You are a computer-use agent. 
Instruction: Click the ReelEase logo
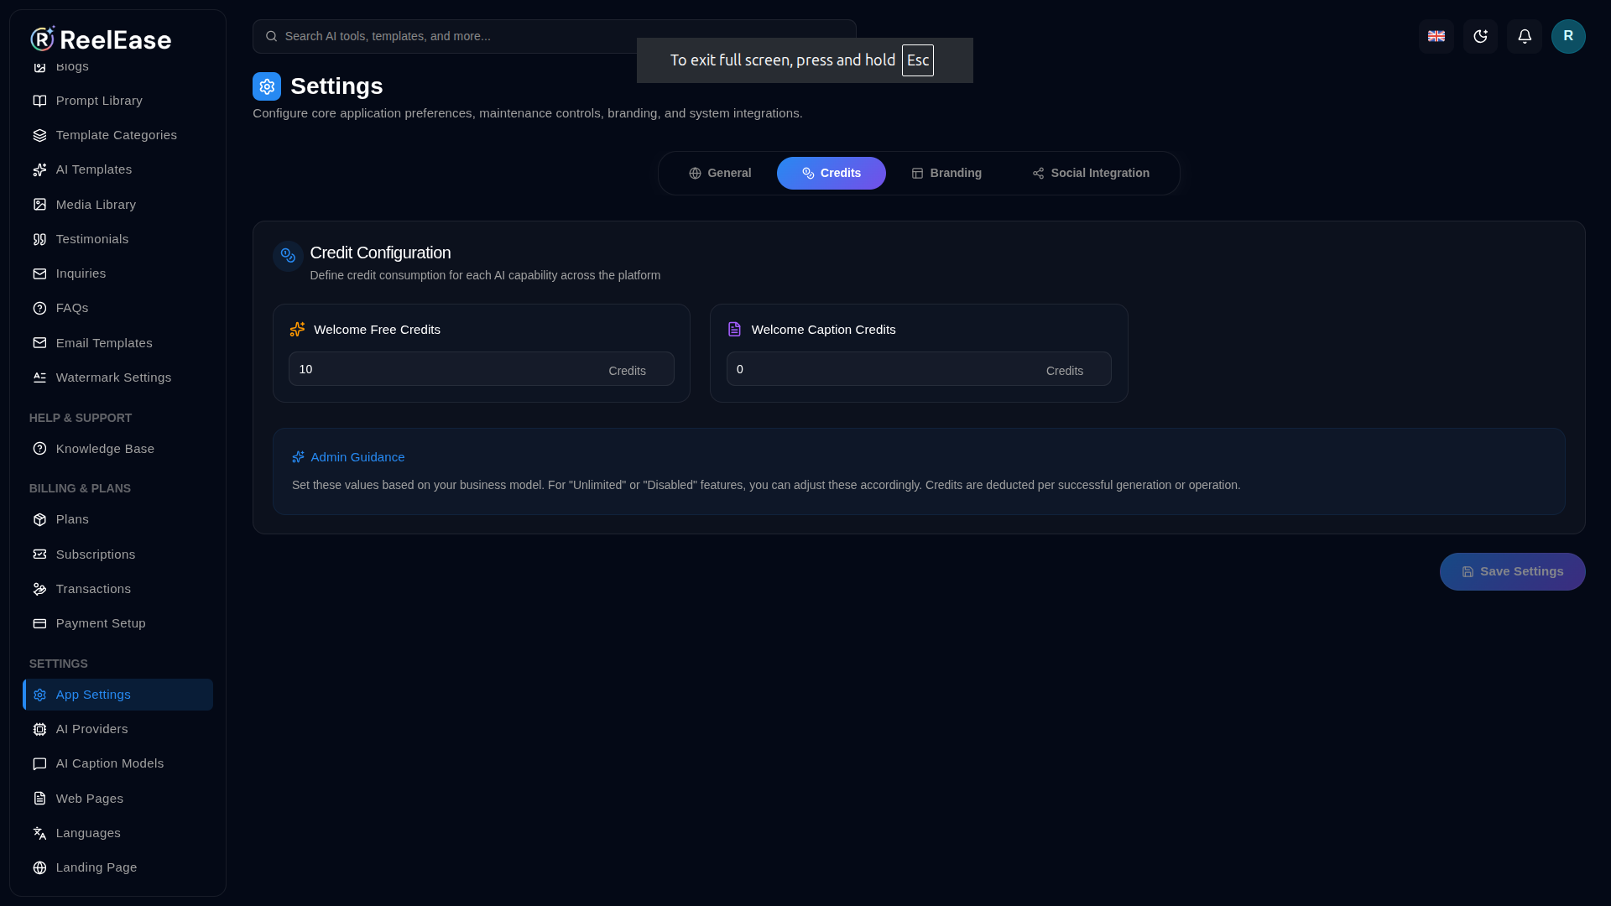tap(101, 39)
